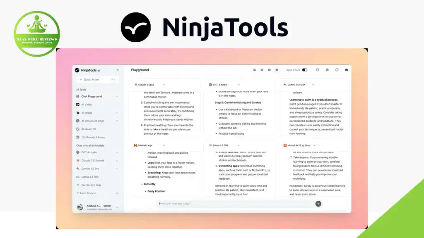This screenshot has width=424, height=238.
Task: Open Chat Playground from the sidebar
Action: (x=92, y=96)
